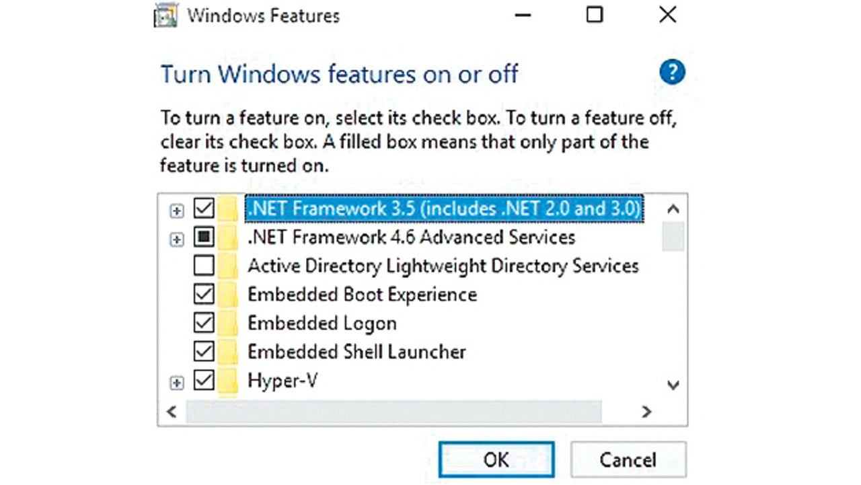Disable the Embedded Shell Launcher checkbox
This screenshot has height=485, width=861.
tap(204, 352)
